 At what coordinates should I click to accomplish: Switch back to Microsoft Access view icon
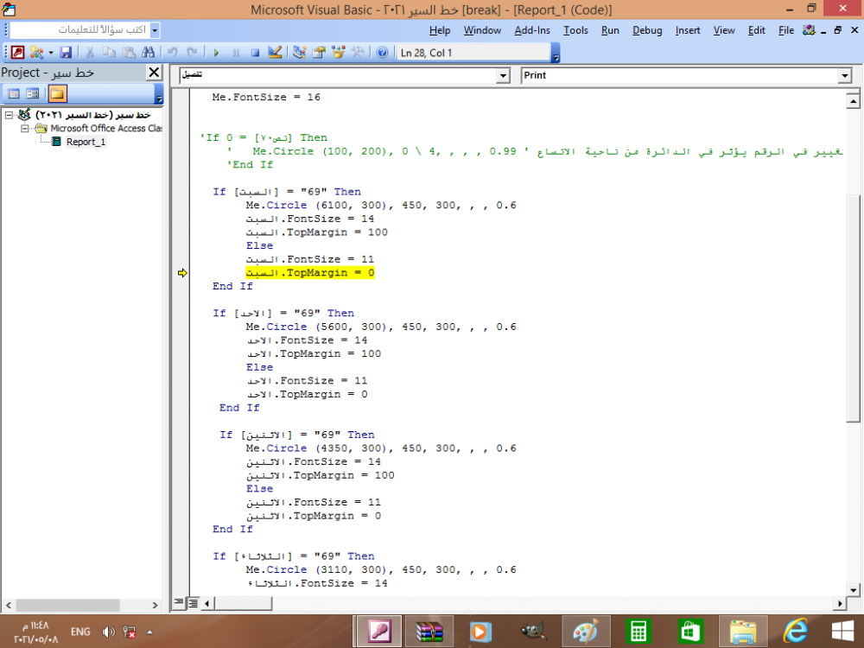[17, 53]
